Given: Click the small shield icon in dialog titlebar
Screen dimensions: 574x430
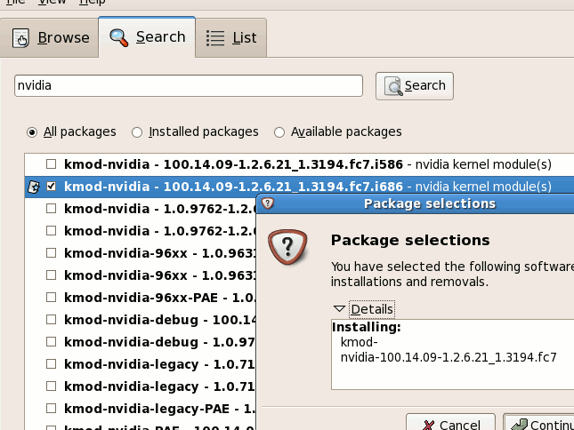Looking at the screenshot, I should click(x=268, y=203).
